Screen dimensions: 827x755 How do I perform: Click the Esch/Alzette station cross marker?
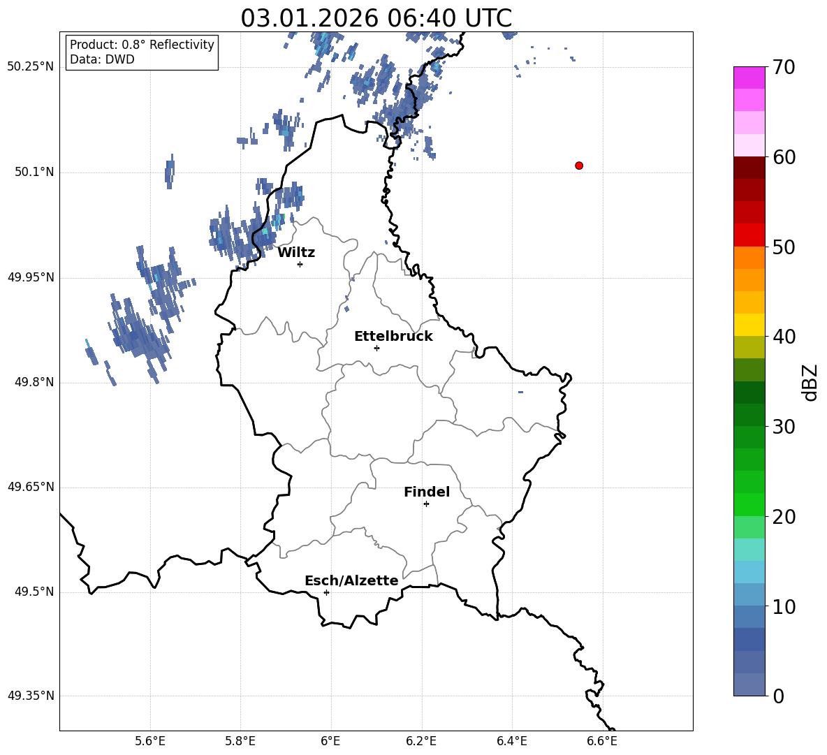point(326,592)
